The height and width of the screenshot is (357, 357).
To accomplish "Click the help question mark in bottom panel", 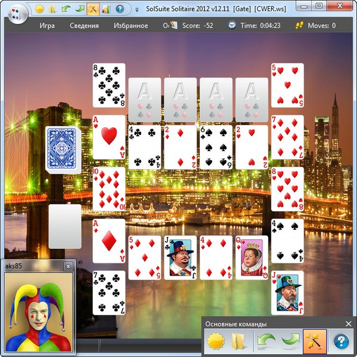I will click(x=340, y=341).
